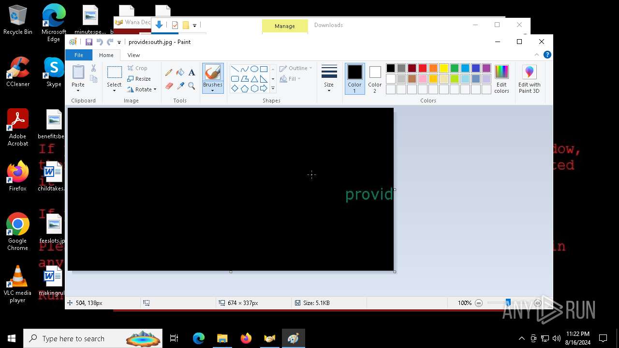Select the Diamond shape
The width and height of the screenshot is (619, 348).
click(235, 88)
